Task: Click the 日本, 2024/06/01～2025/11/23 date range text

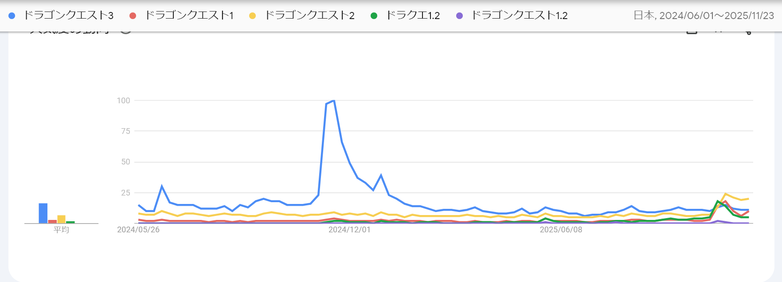Action: point(704,16)
